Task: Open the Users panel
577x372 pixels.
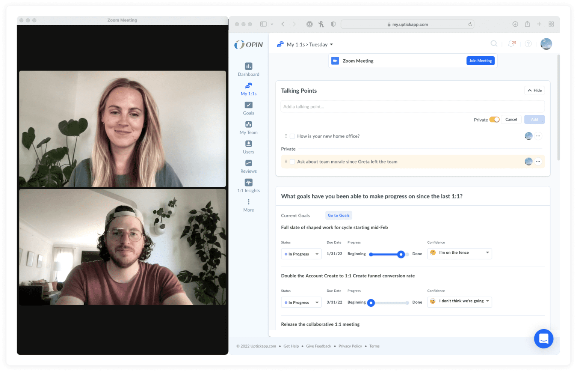Action: pos(248,147)
